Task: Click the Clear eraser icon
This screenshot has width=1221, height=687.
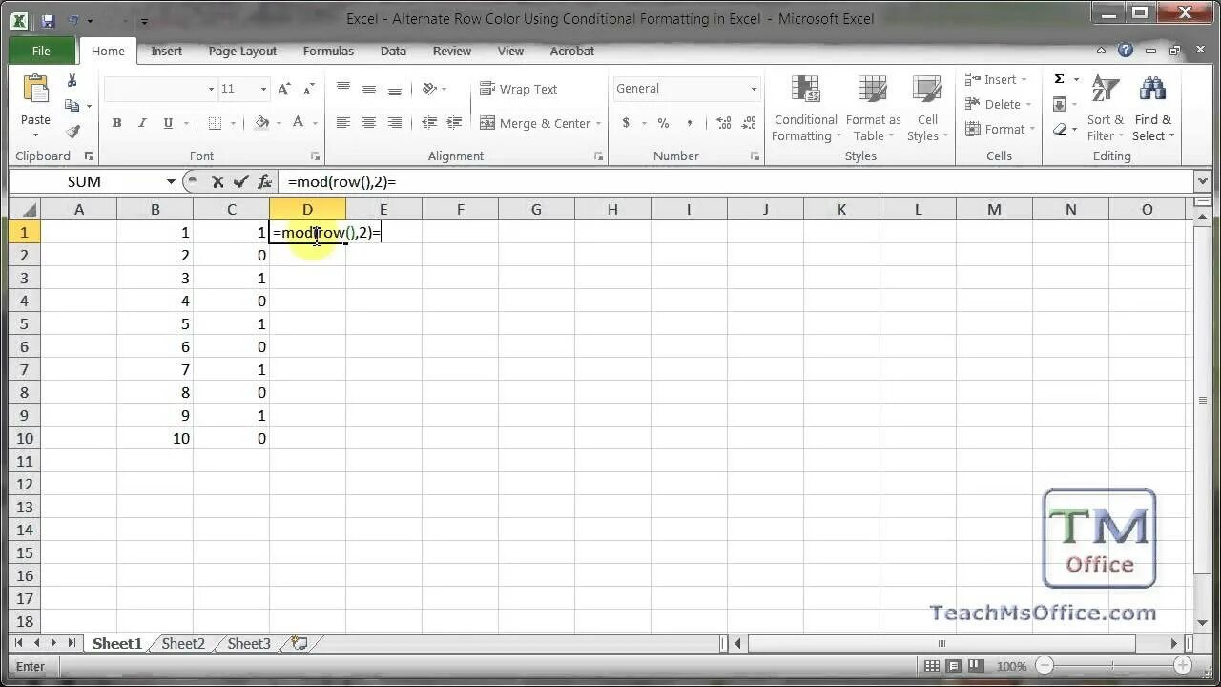Action: point(1059,130)
